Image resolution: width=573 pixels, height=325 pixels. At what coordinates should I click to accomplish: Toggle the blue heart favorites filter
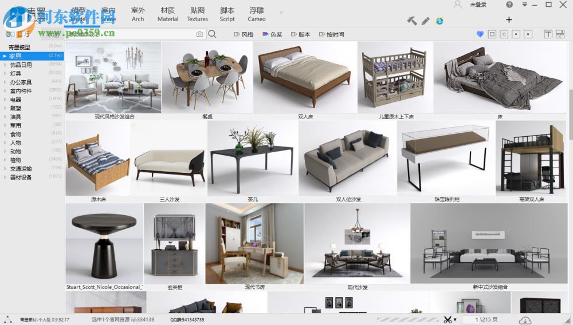480,34
